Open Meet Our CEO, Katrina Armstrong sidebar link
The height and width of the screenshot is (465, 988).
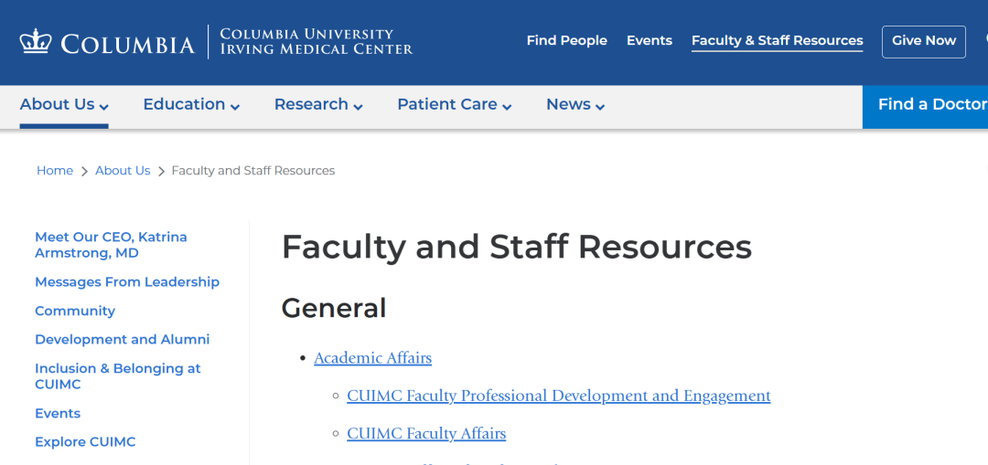[111, 246]
